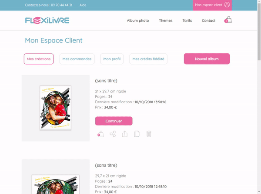Screen dimensions: 261x194
Task: Open the portrait album cover thumbnail
Action: (x=55, y=108)
